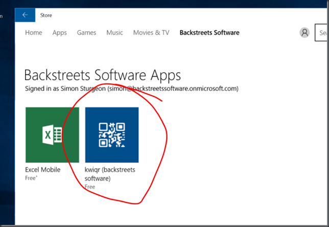Open the user account profile icon
329x227 pixels.
304,33
